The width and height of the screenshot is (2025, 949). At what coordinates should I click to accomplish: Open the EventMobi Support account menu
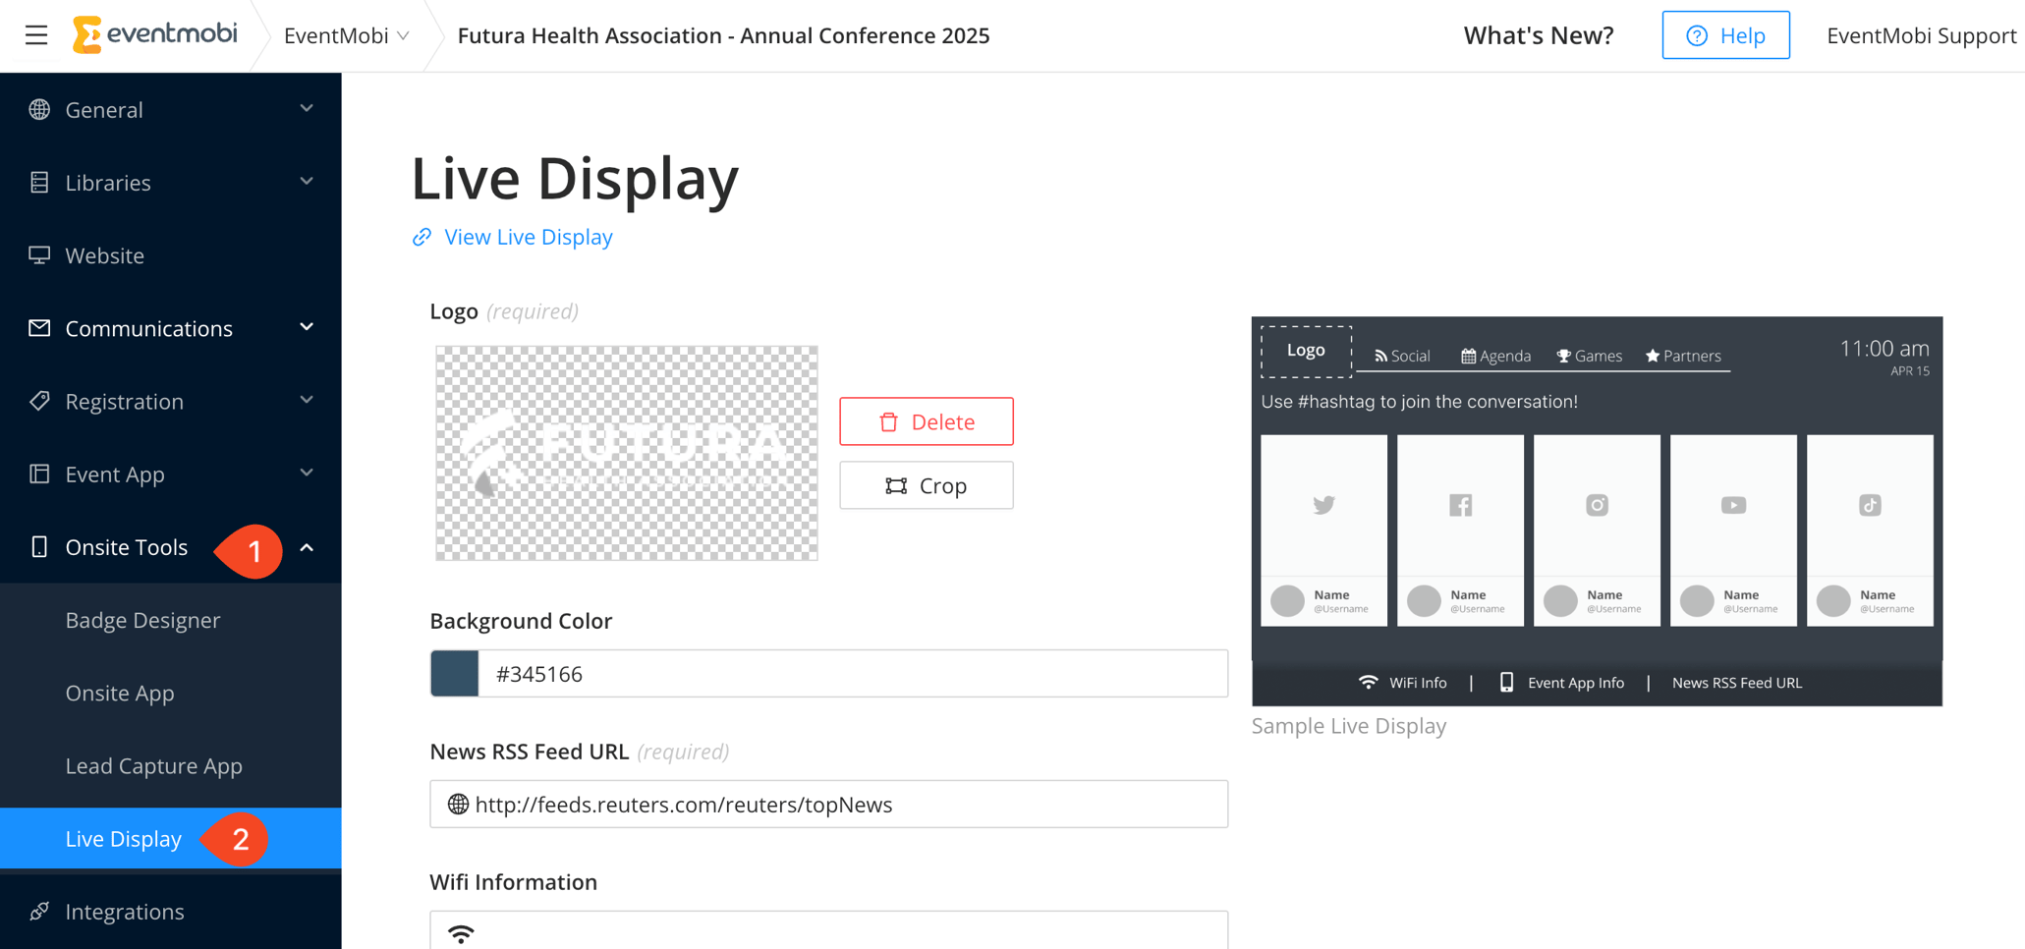(1921, 35)
